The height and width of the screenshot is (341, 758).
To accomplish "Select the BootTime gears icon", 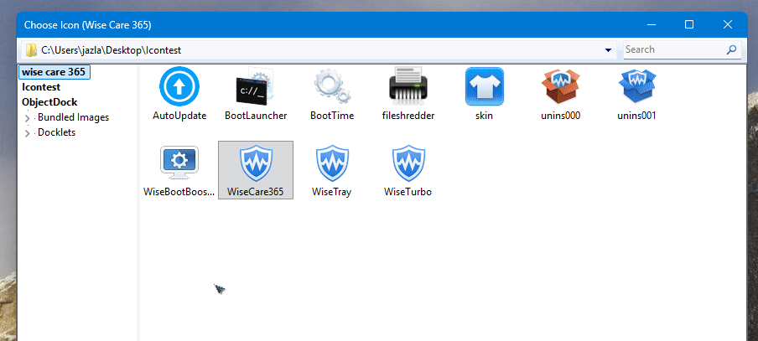I will tap(331, 87).
